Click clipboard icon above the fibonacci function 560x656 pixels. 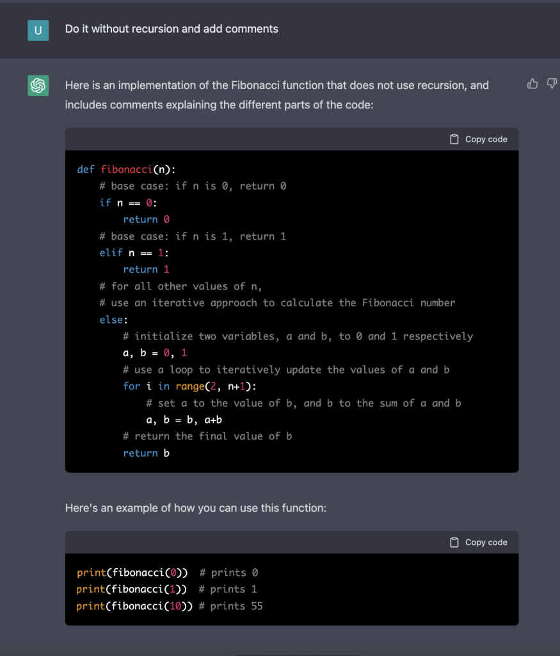[454, 139]
